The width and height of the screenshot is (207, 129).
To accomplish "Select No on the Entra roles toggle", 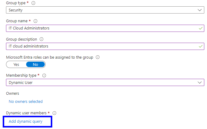I will tap(35, 64).
